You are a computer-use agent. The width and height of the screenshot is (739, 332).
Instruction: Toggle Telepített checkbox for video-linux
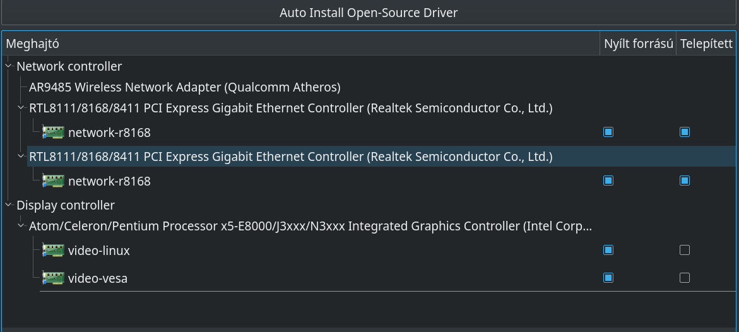click(x=685, y=250)
